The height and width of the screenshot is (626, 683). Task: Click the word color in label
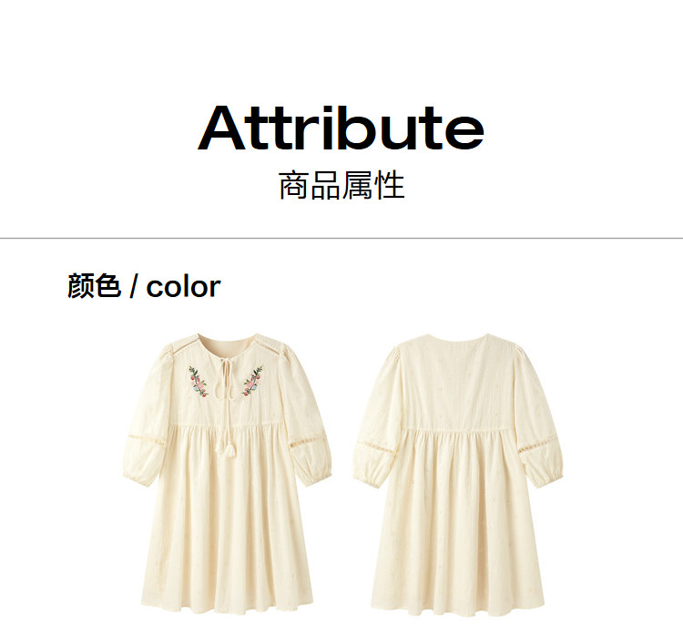183,287
